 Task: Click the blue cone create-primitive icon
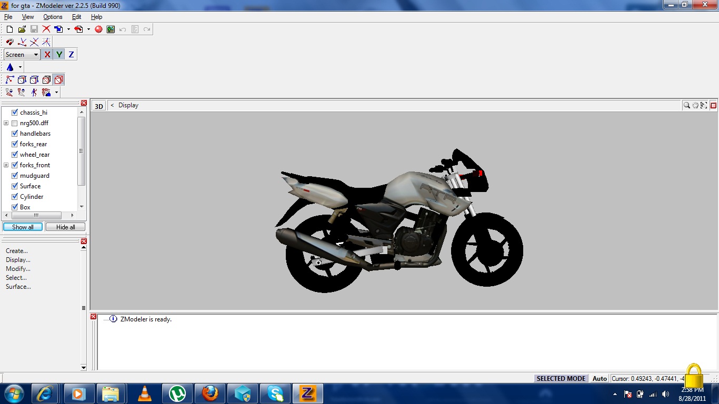[x=10, y=66]
